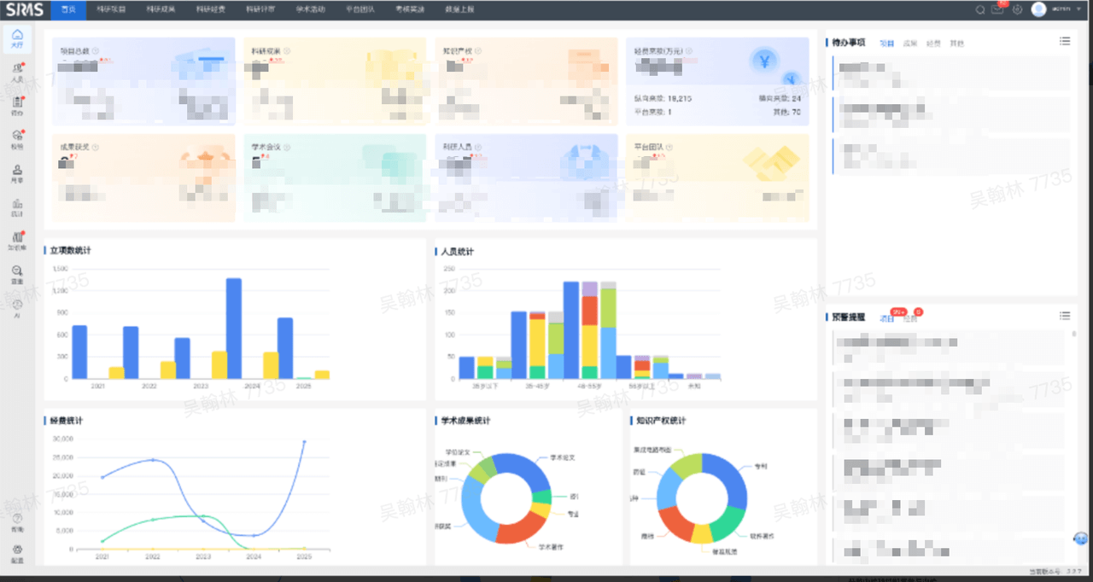This screenshot has height=582, width=1093.
Task: Click the search magnifier in top bar
Action: 980,9
